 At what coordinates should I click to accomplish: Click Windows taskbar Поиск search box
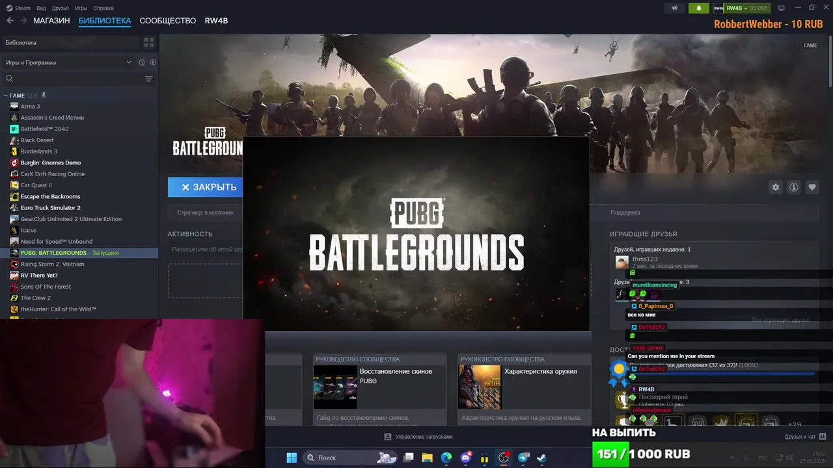pos(351,458)
